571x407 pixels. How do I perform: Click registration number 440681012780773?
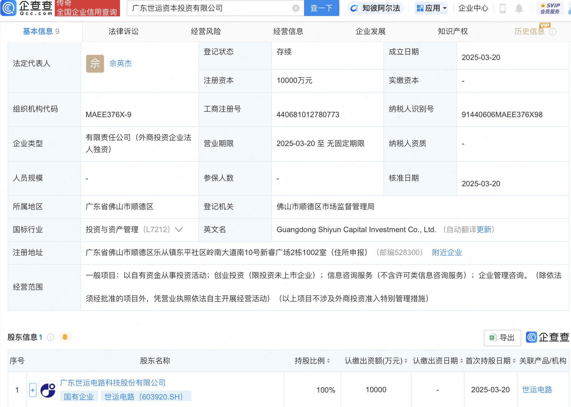click(x=308, y=115)
